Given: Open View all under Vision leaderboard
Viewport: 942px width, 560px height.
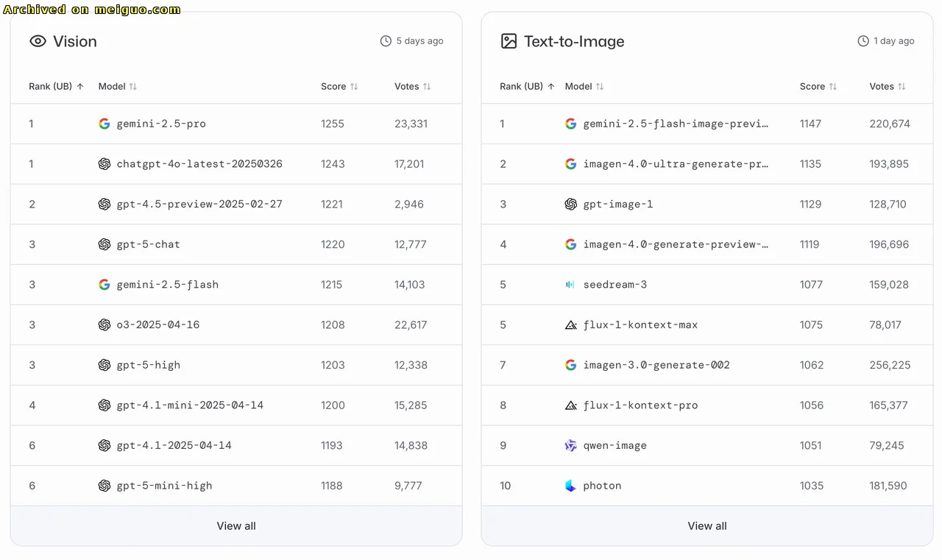Looking at the screenshot, I should pyautogui.click(x=236, y=526).
